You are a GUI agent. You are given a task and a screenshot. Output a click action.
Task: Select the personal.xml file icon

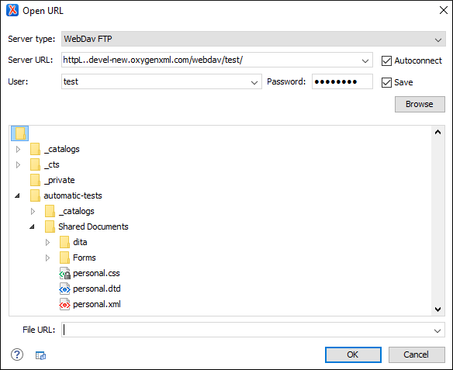(64, 304)
